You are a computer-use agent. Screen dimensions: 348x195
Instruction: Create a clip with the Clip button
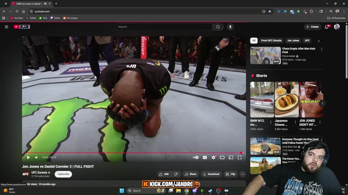click(230, 174)
